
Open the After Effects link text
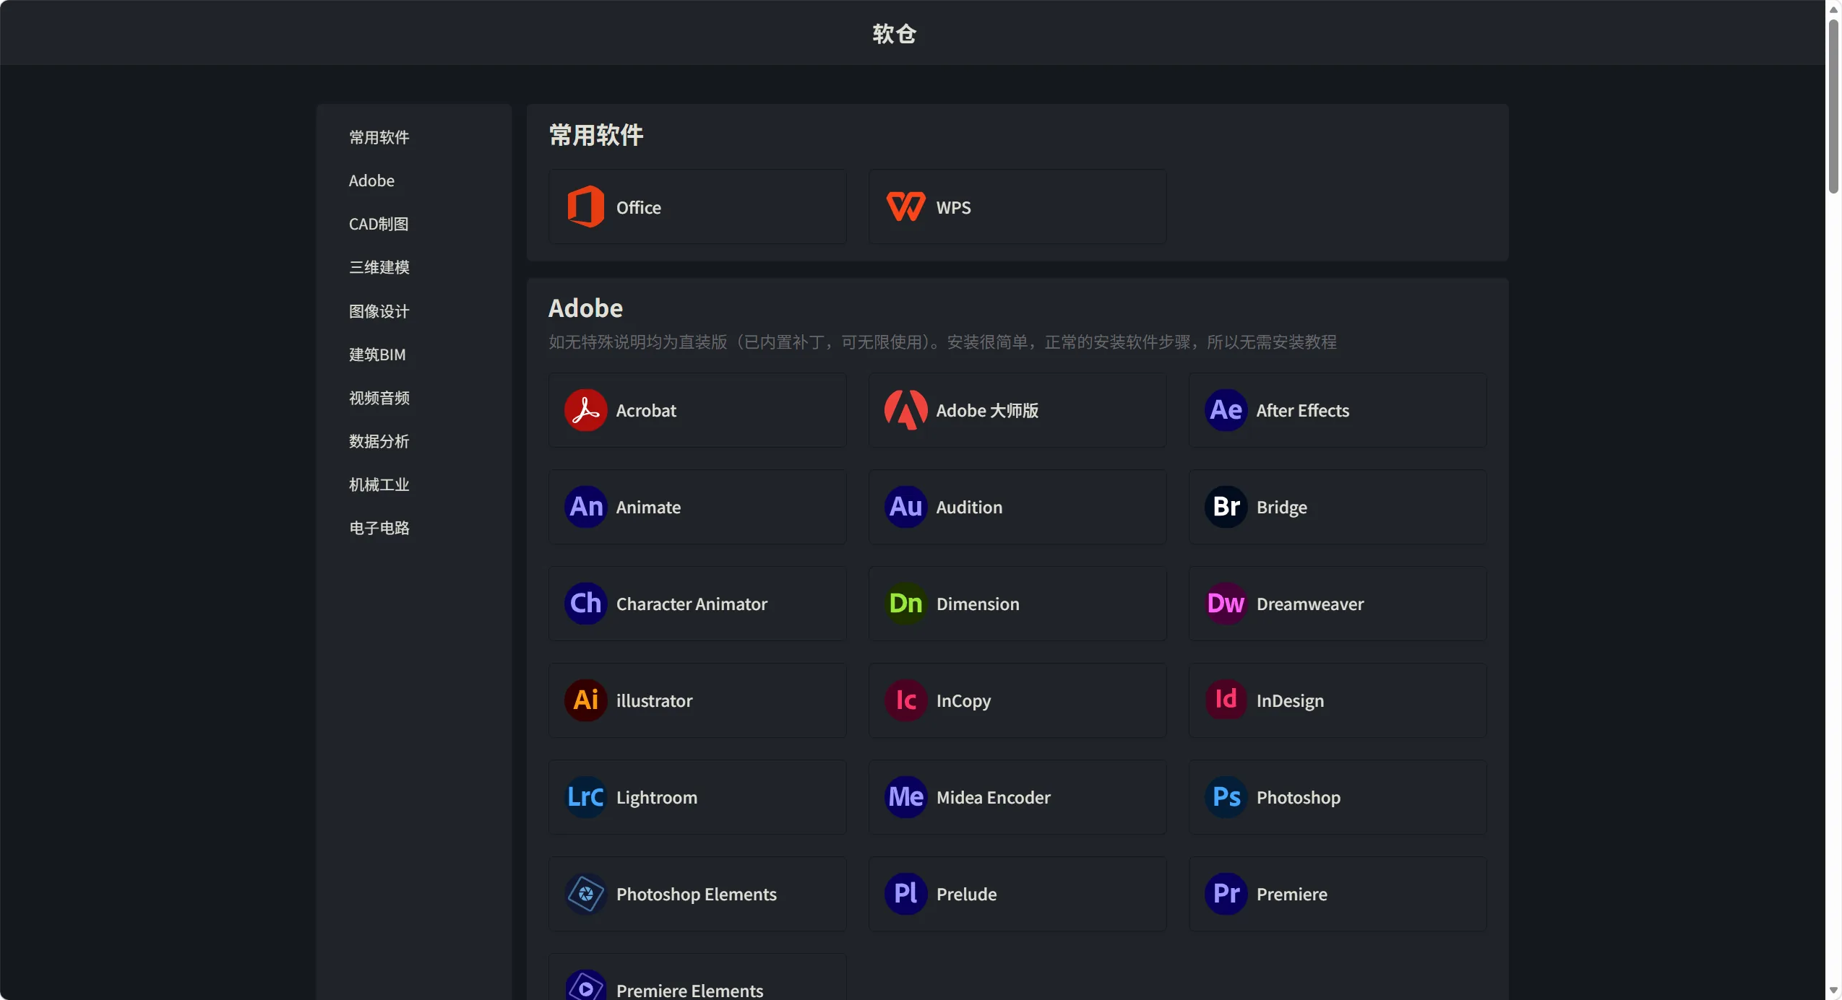coord(1302,410)
